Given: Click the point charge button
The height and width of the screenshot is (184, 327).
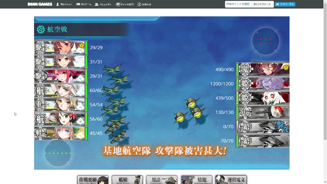Looking at the screenshot, I should (x=262, y=4).
